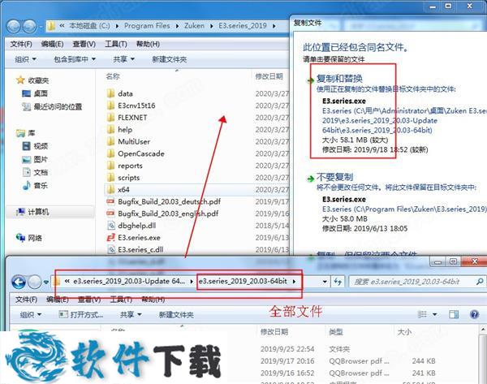Screen dimensions: 487x384
Task: Open the scripts folder
Action: (x=123, y=178)
